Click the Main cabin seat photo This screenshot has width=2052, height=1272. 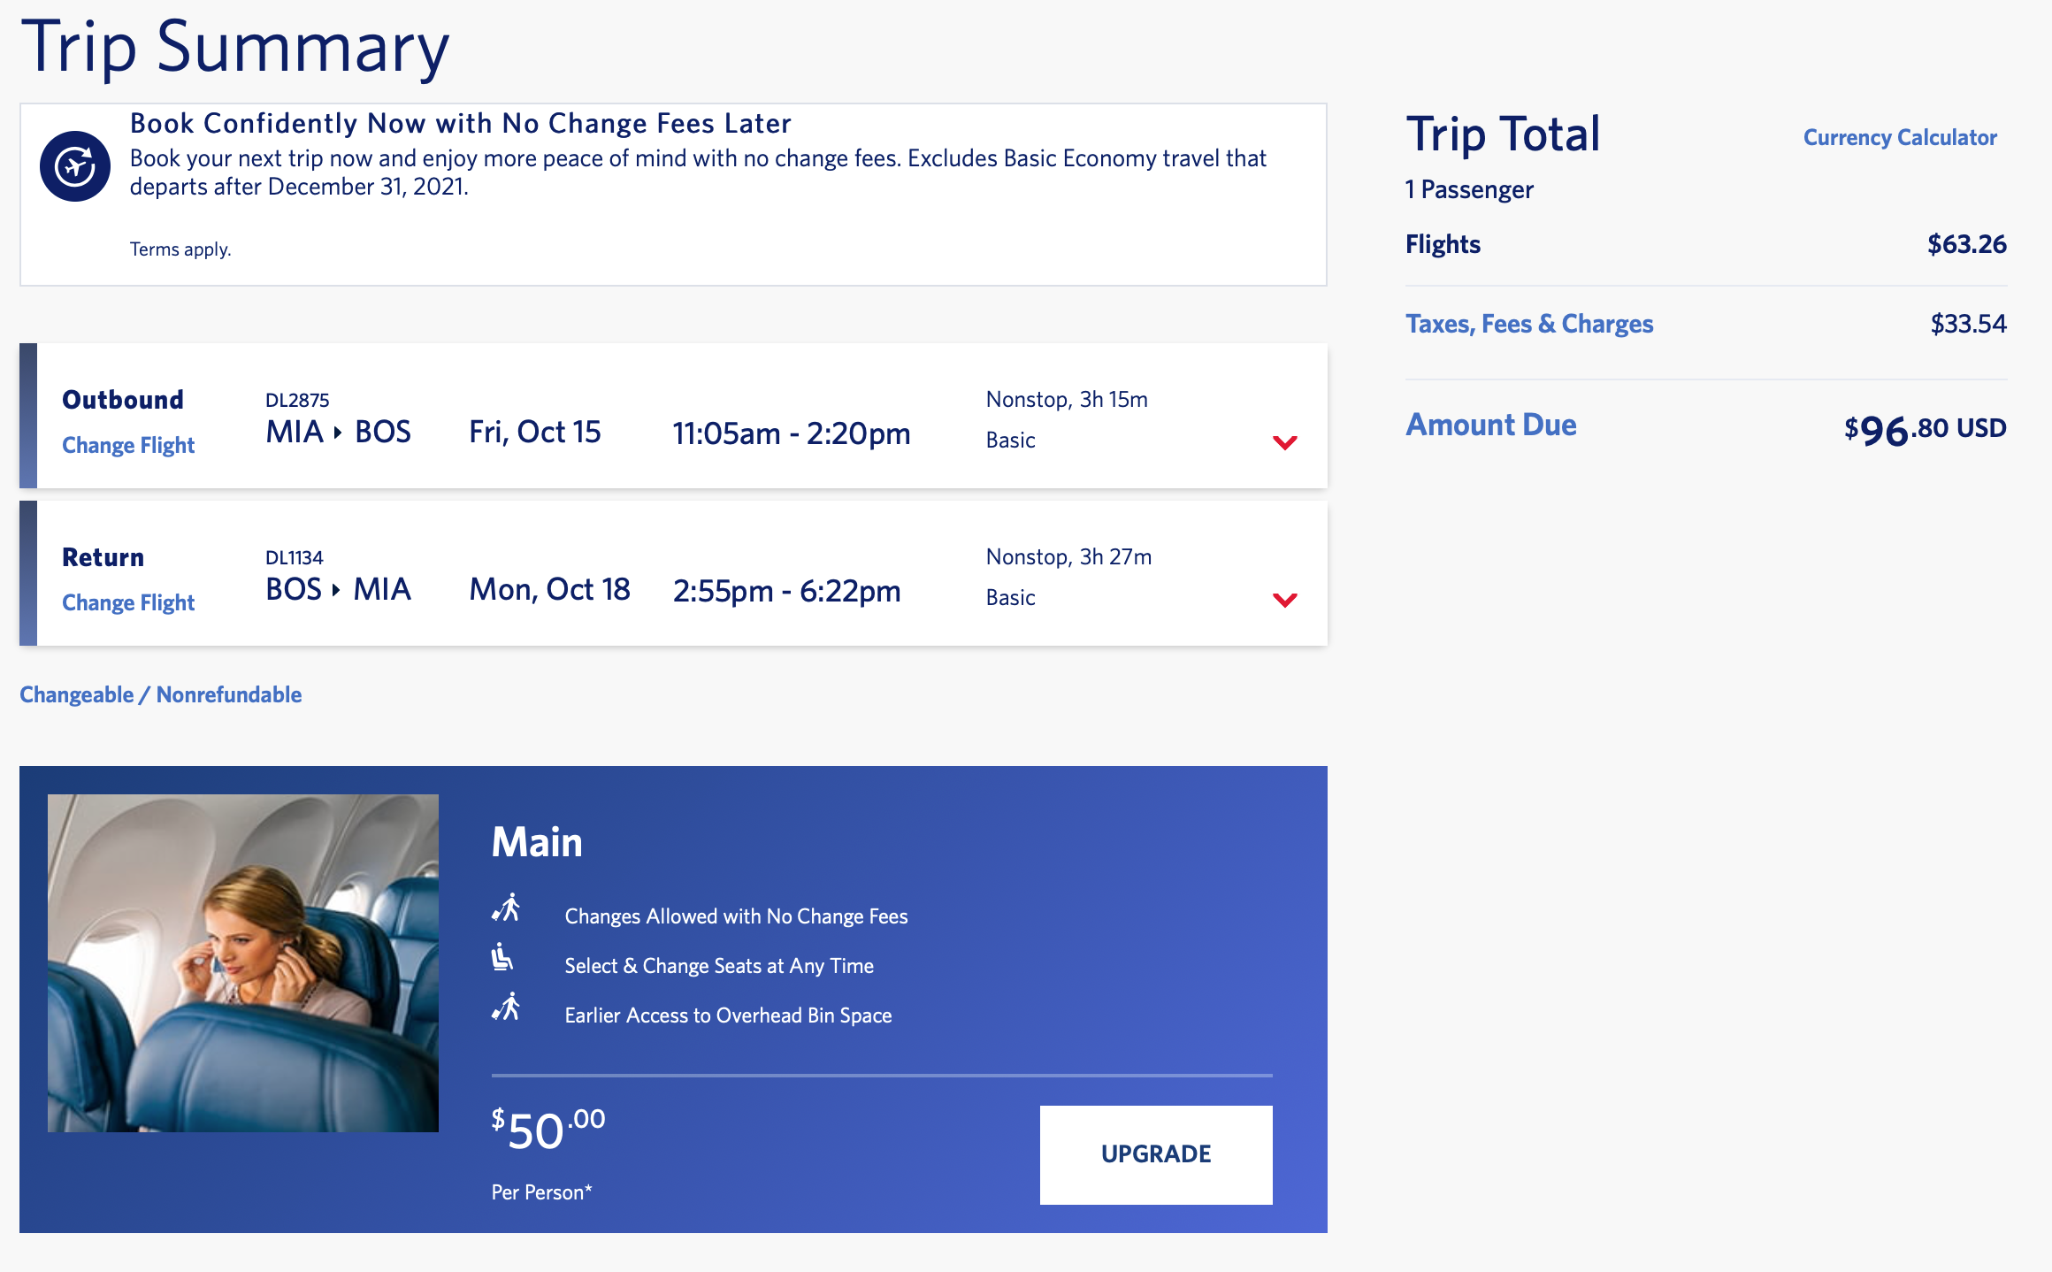click(x=243, y=962)
